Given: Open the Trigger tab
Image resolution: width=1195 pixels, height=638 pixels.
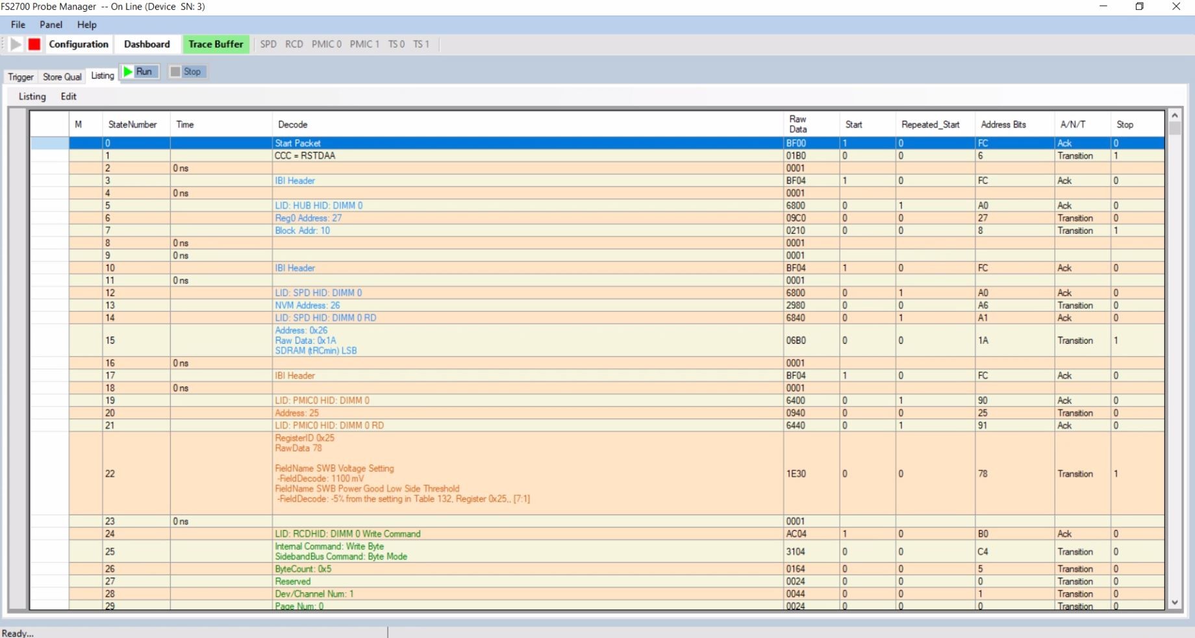Looking at the screenshot, I should 21,77.
